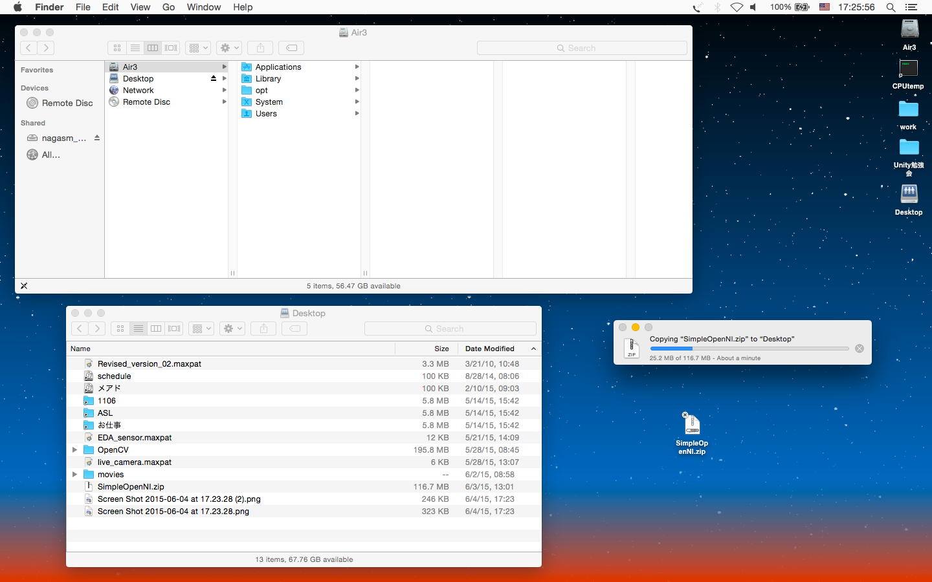932x582 pixels.
Task: Click the Spotlight search magnifier icon
Action: tap(891, 7)
